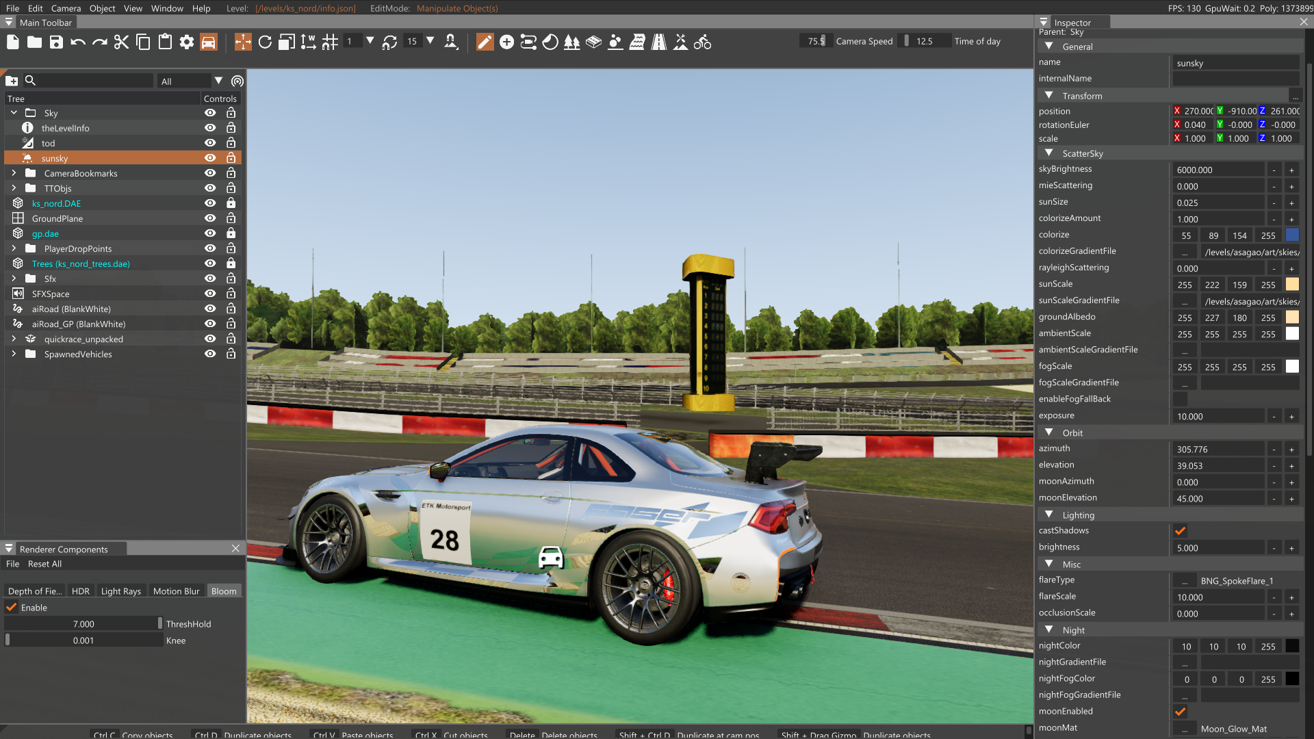
Task: Switch to the Light Rays tab
Action: coord(120,591)
